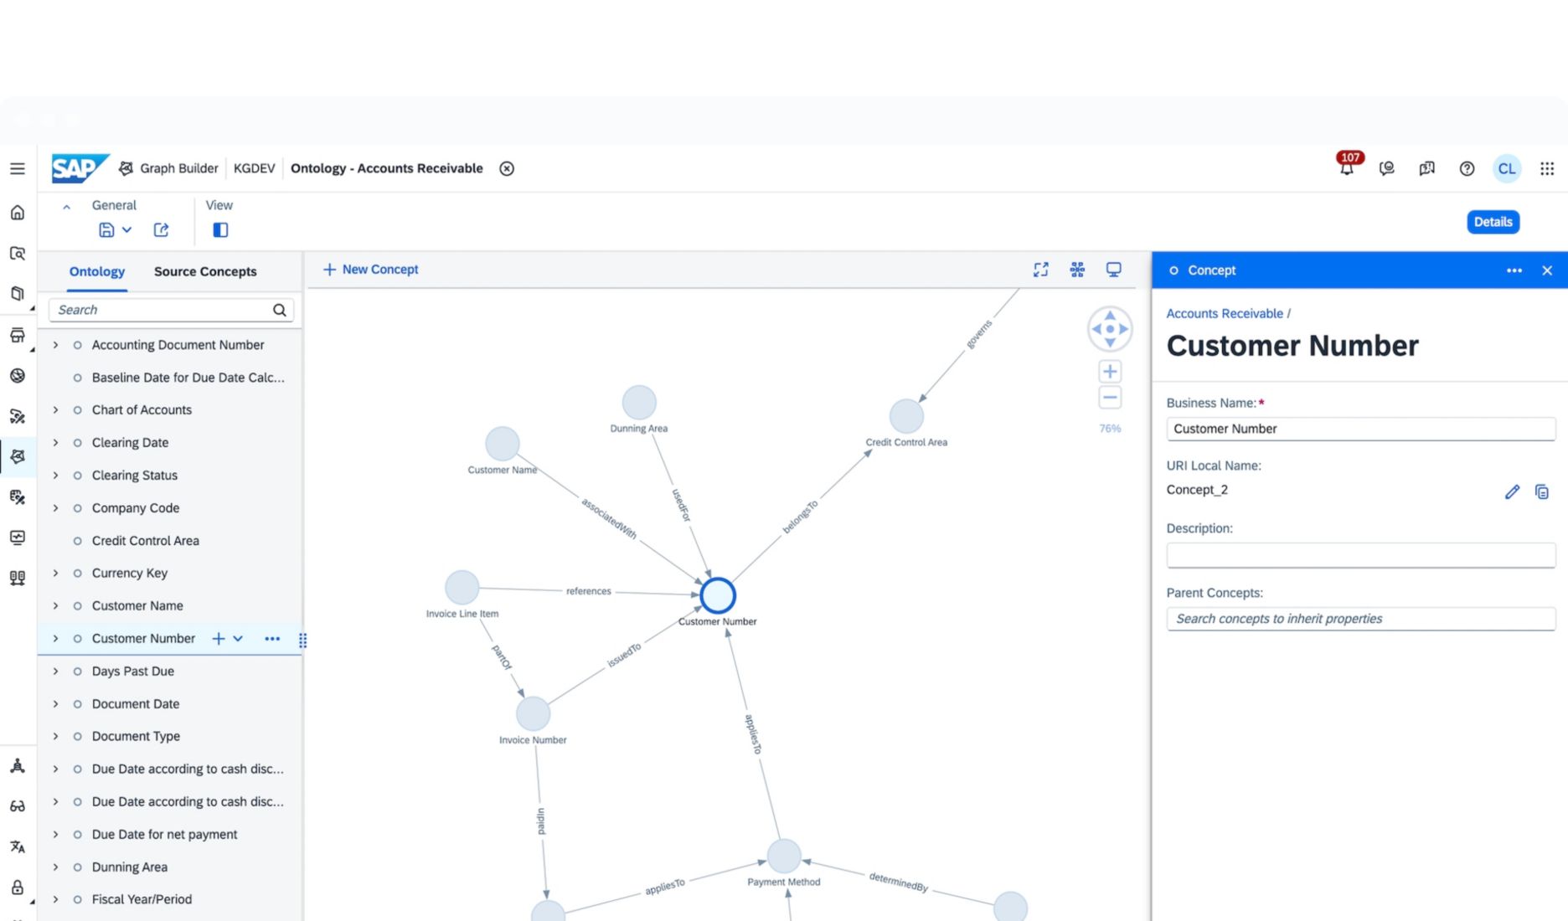This screenshot has width=1568, height=921.
Task: Open the save dropdown arrow
Action: point(127,229)
